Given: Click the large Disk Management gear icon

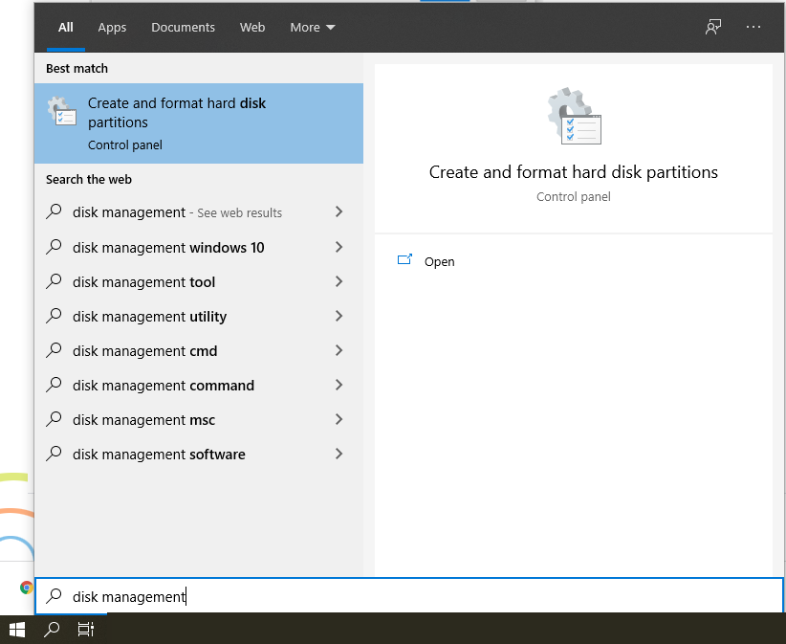Looking at the screenshot, I should tap(574, 116).
